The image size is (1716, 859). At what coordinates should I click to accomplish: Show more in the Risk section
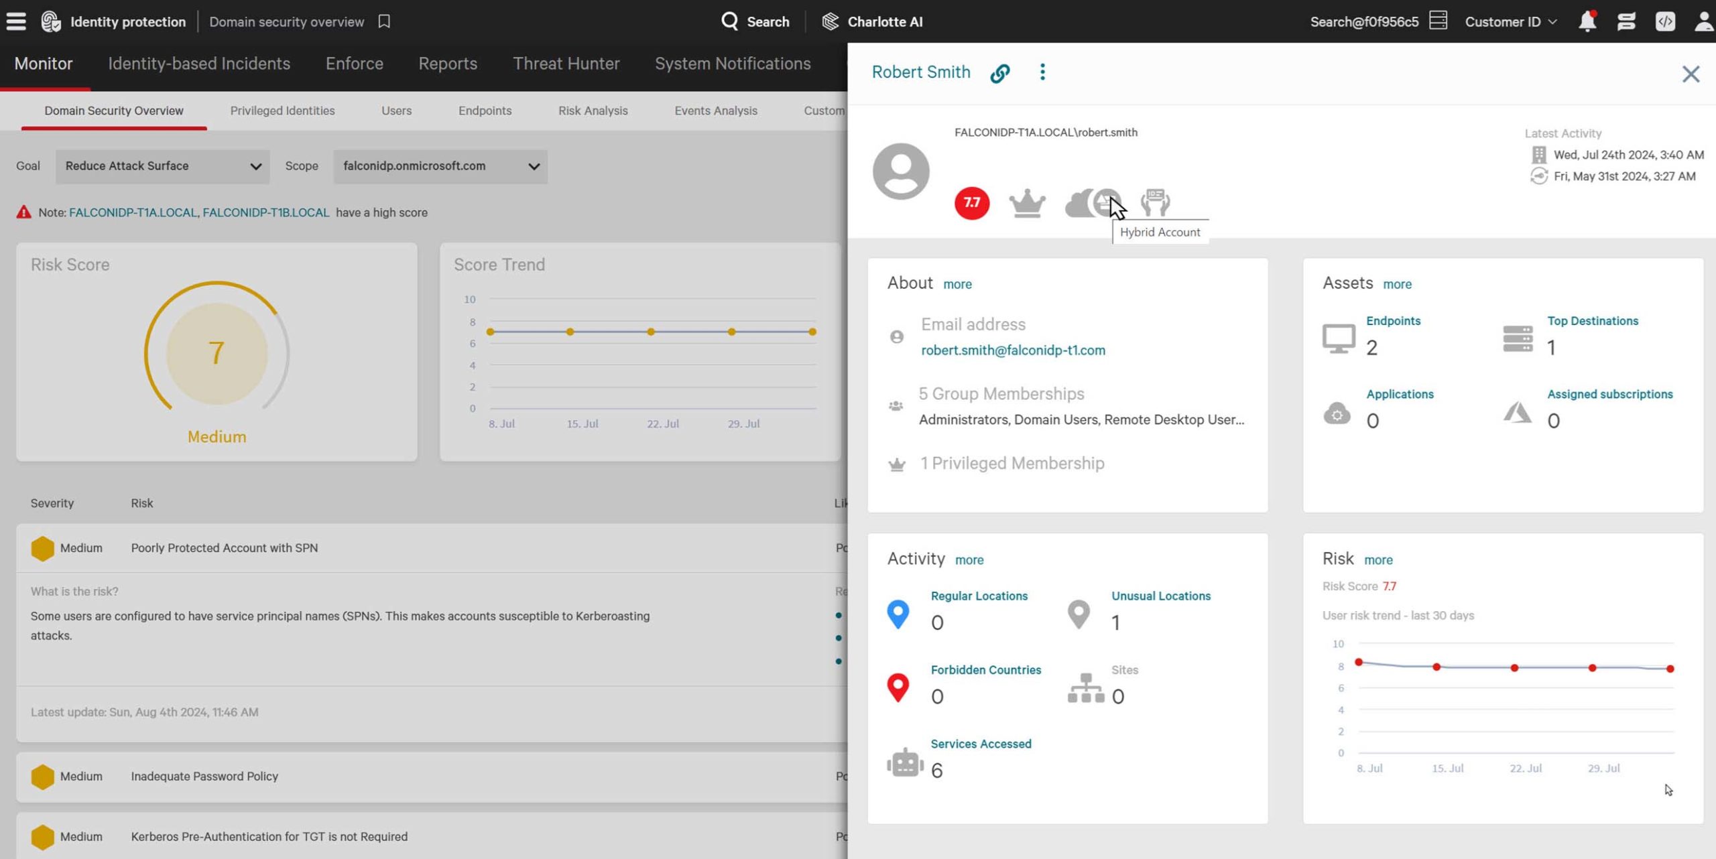point(1378,559)
